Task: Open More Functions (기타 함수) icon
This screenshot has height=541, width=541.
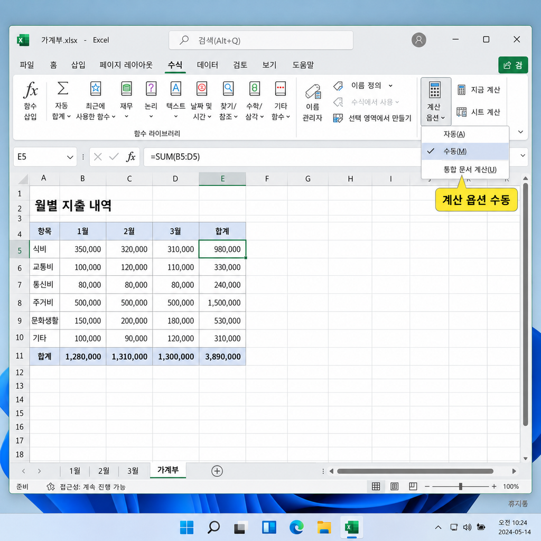Action: click(x=280, y=89)
